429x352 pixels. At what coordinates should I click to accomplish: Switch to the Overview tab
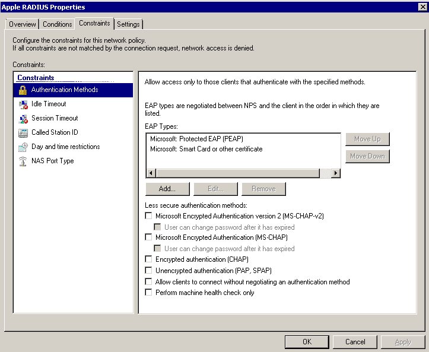(x=22, y=24)
